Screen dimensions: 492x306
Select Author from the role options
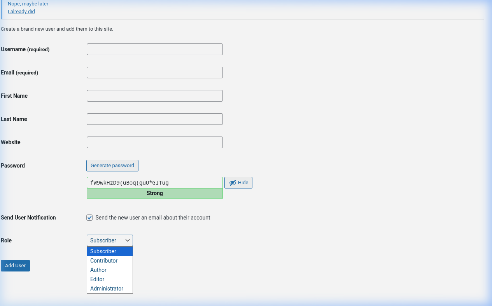coord(98,270)
